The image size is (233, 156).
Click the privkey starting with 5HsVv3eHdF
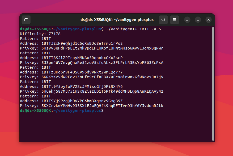(102, 48)
